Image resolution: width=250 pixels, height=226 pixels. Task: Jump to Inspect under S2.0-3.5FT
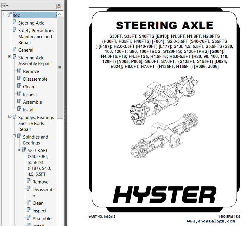[x=39, y=211]
